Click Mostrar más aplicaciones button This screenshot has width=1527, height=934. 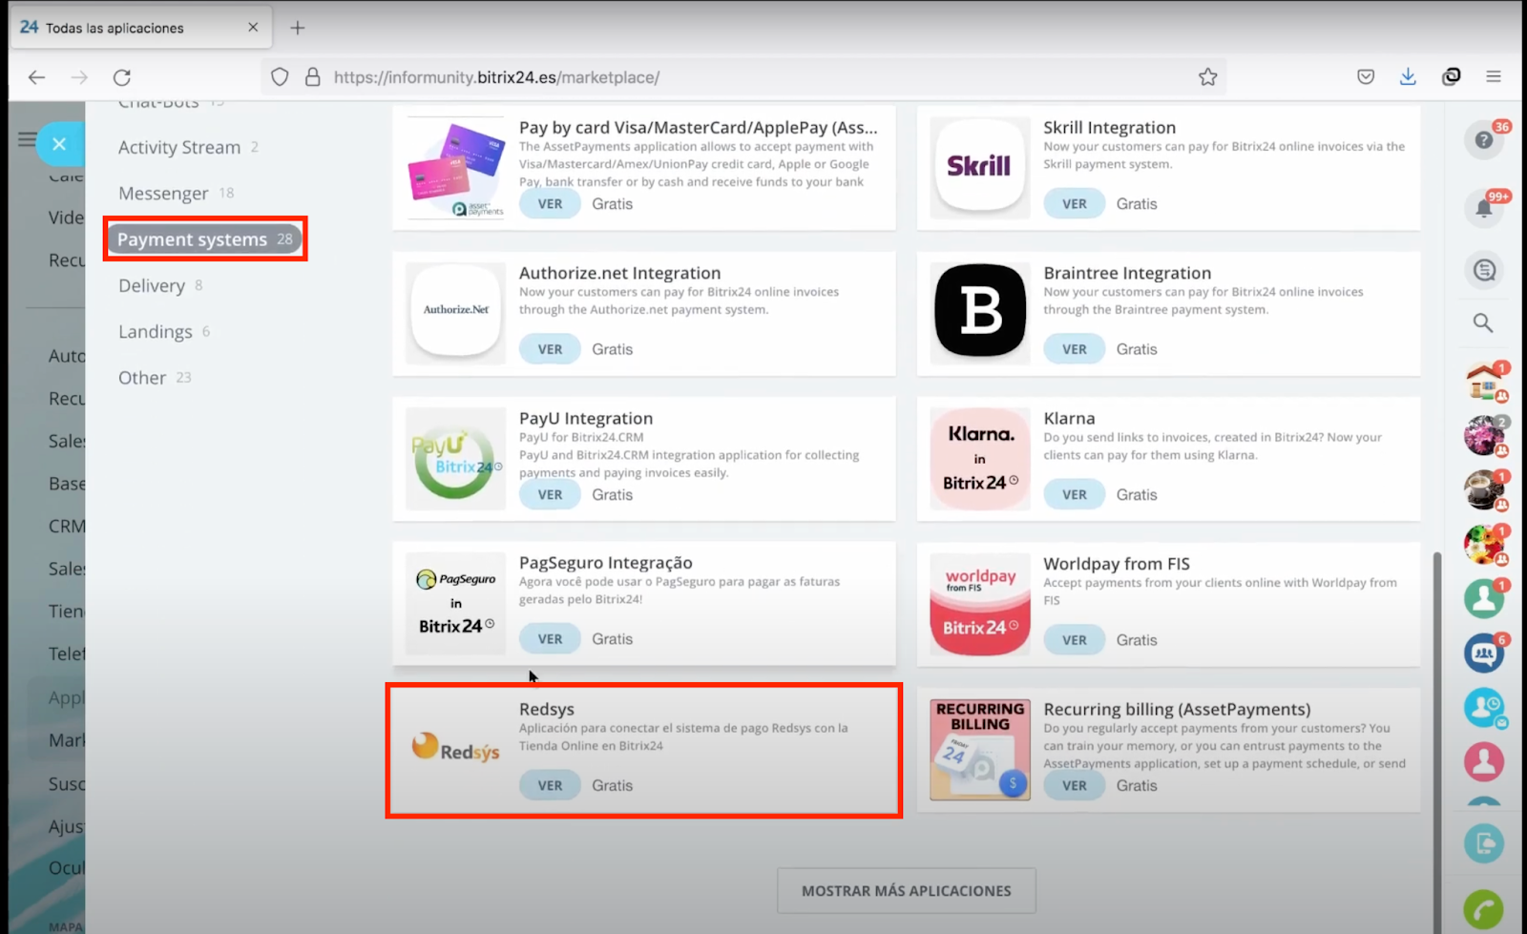tap(907, 890)
